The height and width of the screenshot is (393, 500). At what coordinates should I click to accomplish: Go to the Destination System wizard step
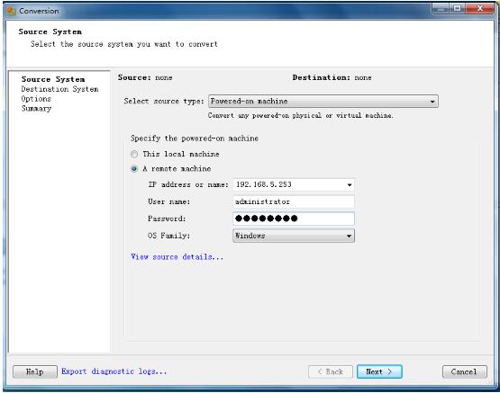pyautogui.click(x=59, y=89)
